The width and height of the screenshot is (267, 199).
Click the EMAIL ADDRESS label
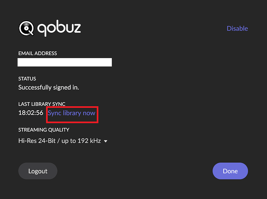[37, 53]
